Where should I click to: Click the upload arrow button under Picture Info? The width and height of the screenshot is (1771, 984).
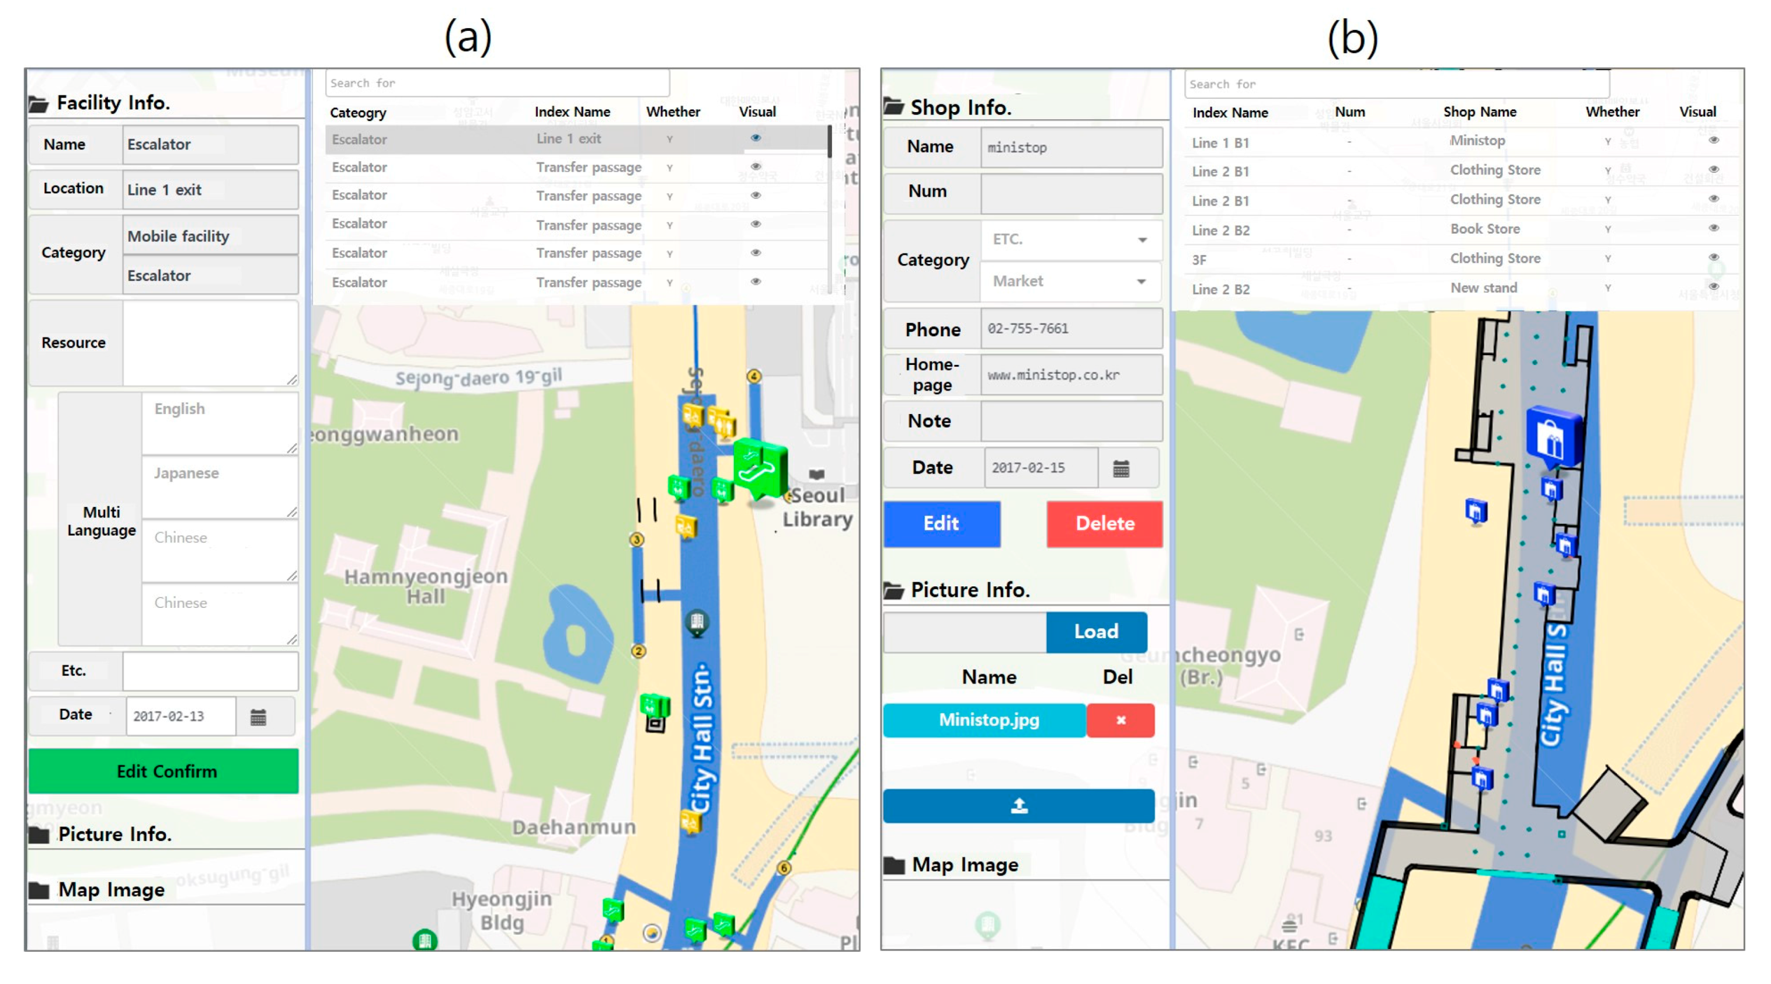point(1018,806)
